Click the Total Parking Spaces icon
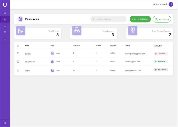 [x=133, y=31]
